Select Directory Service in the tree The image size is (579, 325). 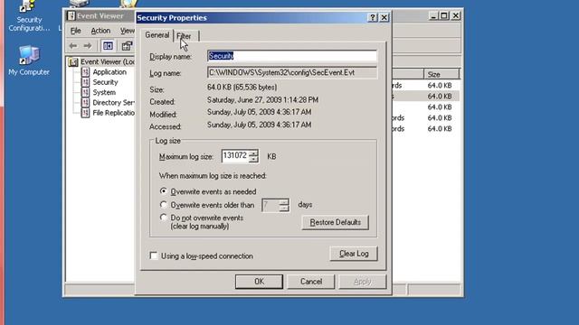point(113,102)
